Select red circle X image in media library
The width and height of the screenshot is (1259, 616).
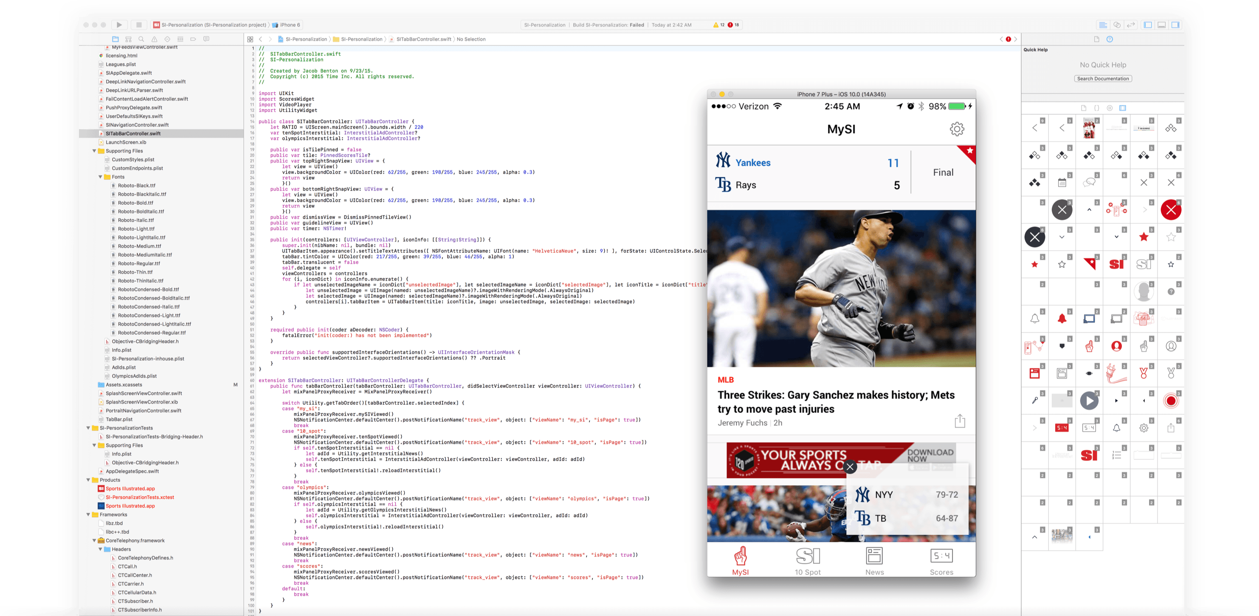tap(1171, 210)
